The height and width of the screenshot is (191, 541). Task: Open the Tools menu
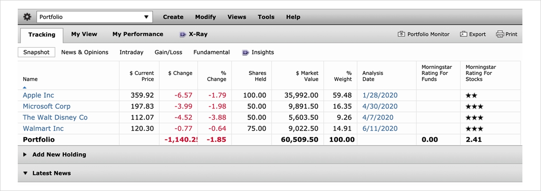tap(266, 17)
